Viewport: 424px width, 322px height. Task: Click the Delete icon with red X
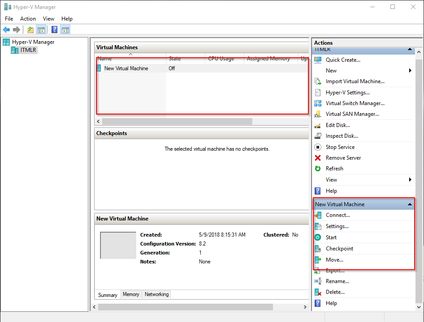pos(318,292)
